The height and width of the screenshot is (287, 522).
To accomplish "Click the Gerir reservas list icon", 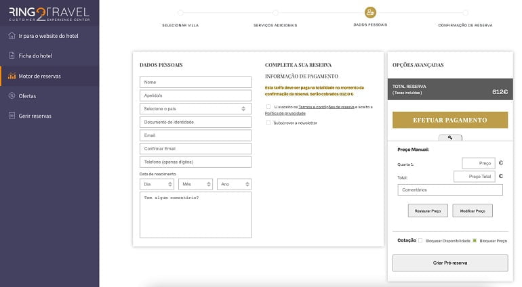I will (x=12, y=116).
